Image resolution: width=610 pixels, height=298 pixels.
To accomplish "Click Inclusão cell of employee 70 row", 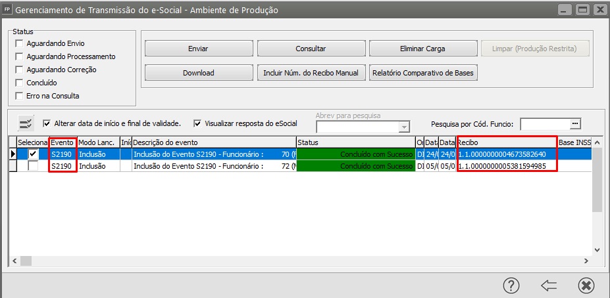I will point(99,154).
